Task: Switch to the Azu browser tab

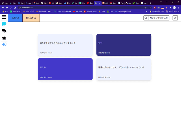Action: pos(28,3)
